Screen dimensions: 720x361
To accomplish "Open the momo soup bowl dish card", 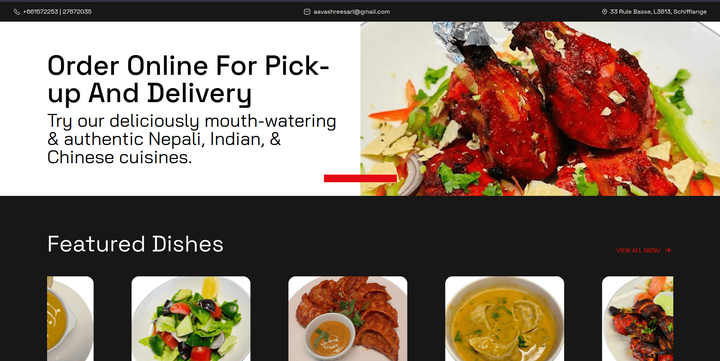I will [505, 318].
